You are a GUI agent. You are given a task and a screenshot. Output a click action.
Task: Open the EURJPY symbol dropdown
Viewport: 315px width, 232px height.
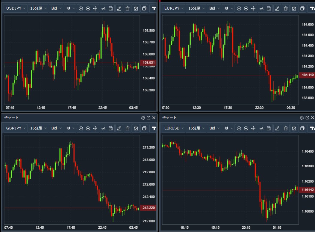pyautogui.click(x=174, y=8)
